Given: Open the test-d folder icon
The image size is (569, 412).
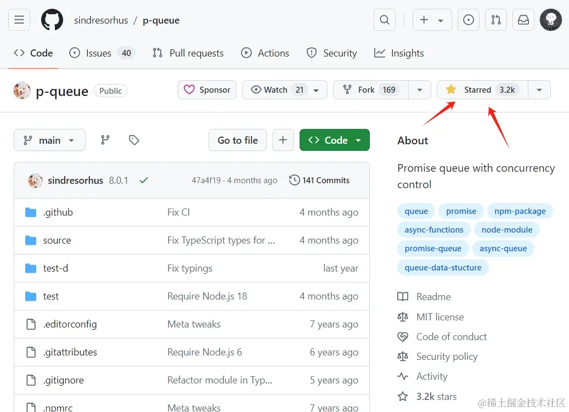Looking at the screenshot, I should [x=31, y=268].
